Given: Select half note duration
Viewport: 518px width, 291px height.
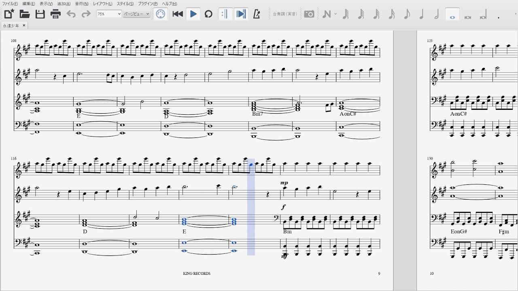Looking at the screenshot, I should (437, 14).
